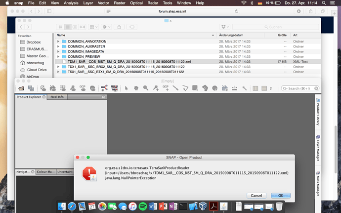
Task: Select the Zoom magnifier tool in SNAP
Action: pyautogui.click(x=146, y=88)
